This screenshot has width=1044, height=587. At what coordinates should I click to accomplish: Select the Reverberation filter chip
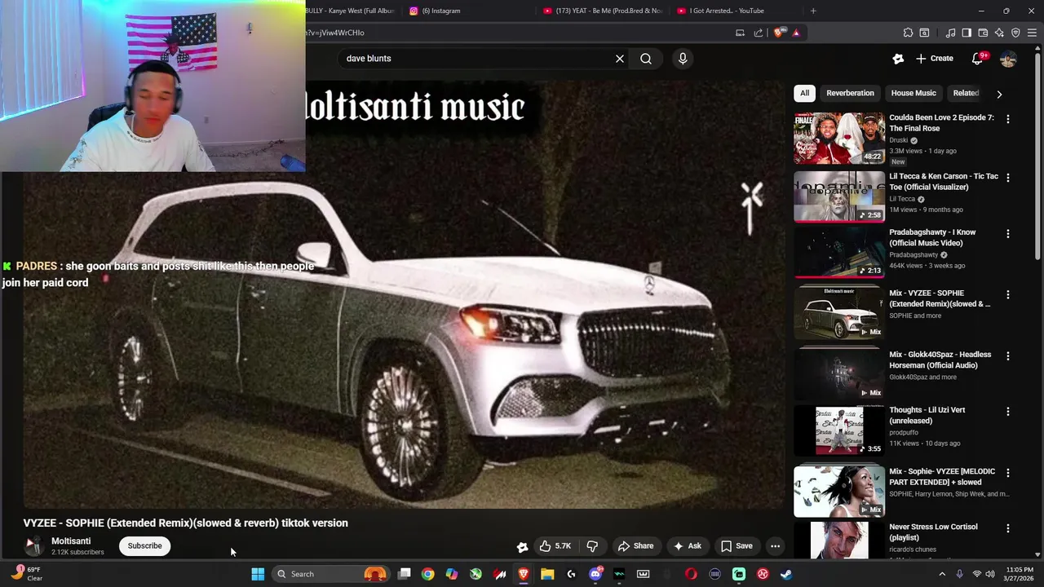coord(850,93)
